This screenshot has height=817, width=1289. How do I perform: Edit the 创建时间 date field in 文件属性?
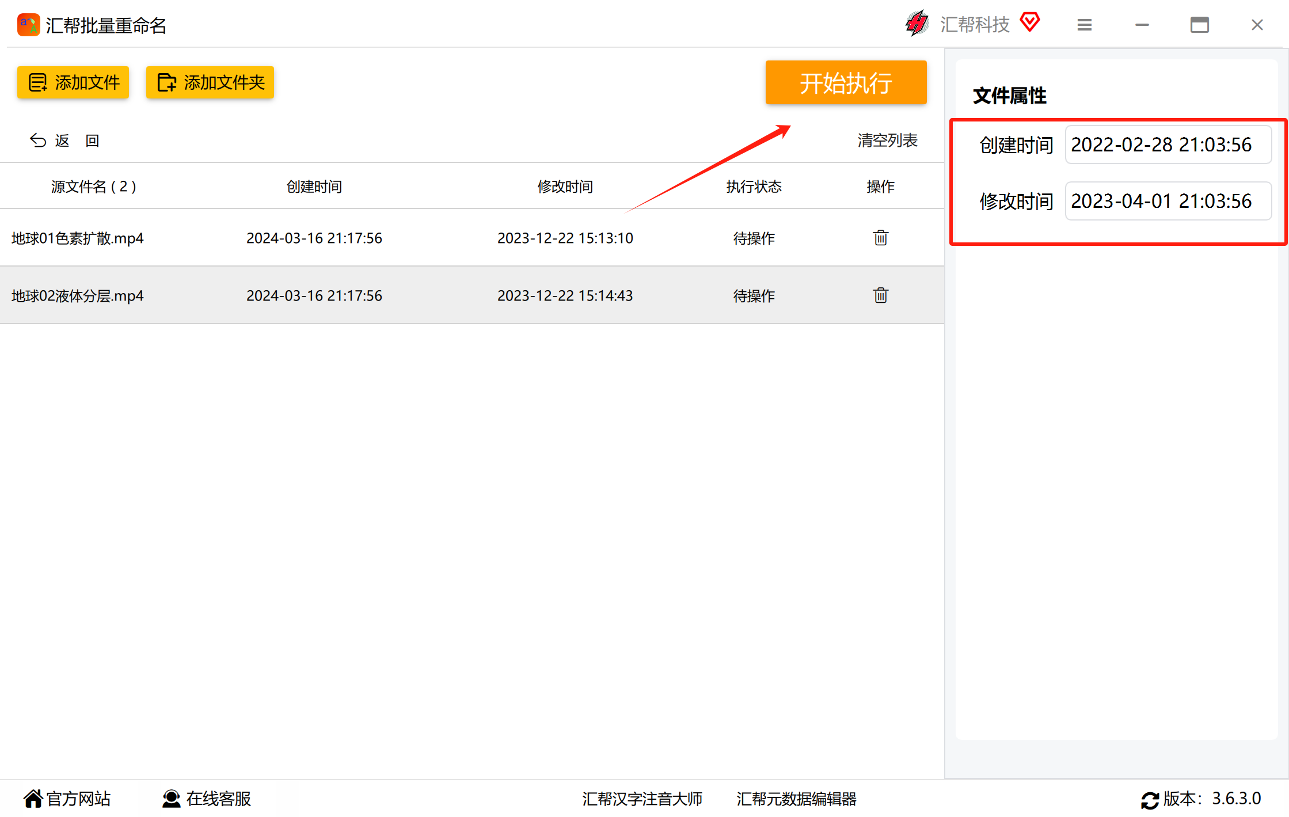click(x=1168, y=145)
